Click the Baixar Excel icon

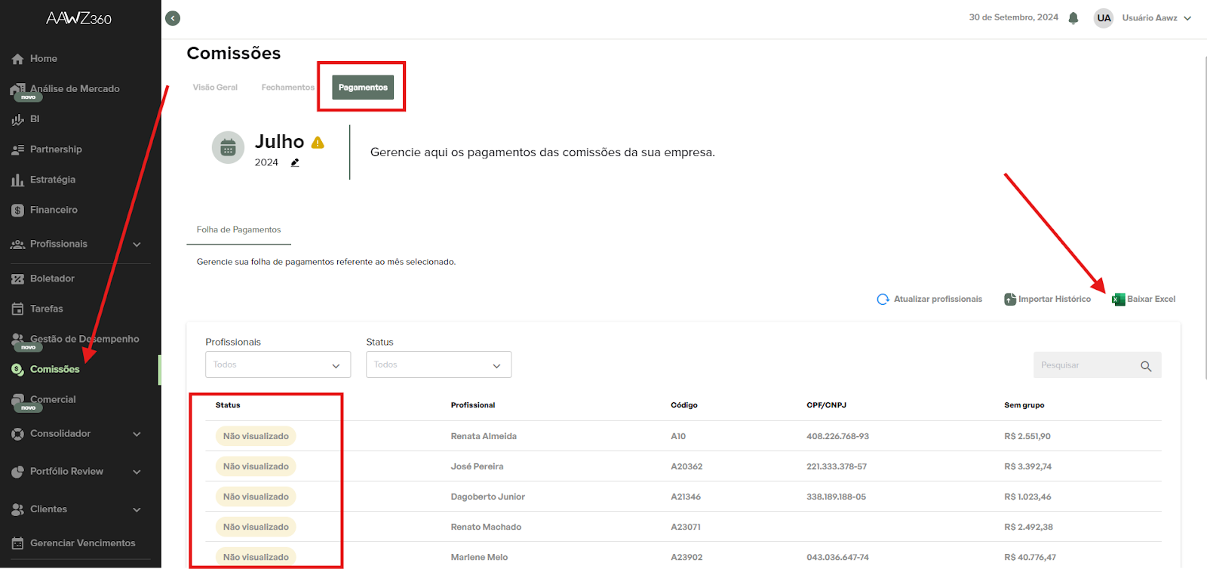1118,300
